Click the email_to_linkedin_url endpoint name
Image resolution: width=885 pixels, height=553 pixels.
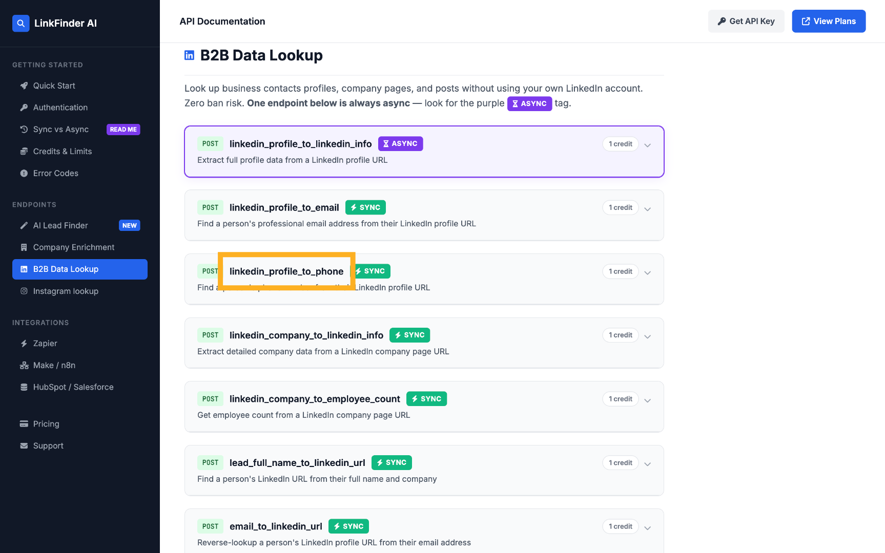click(276, 526)
